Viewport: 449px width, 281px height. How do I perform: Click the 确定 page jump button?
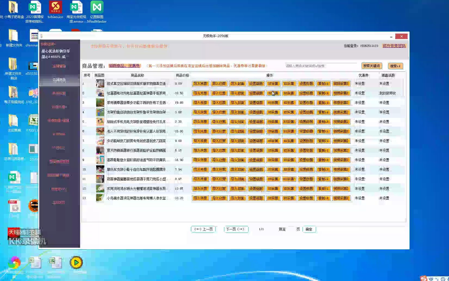point(309,229)
